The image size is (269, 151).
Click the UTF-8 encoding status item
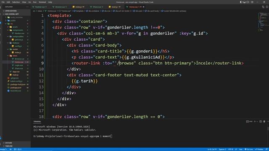230,149
